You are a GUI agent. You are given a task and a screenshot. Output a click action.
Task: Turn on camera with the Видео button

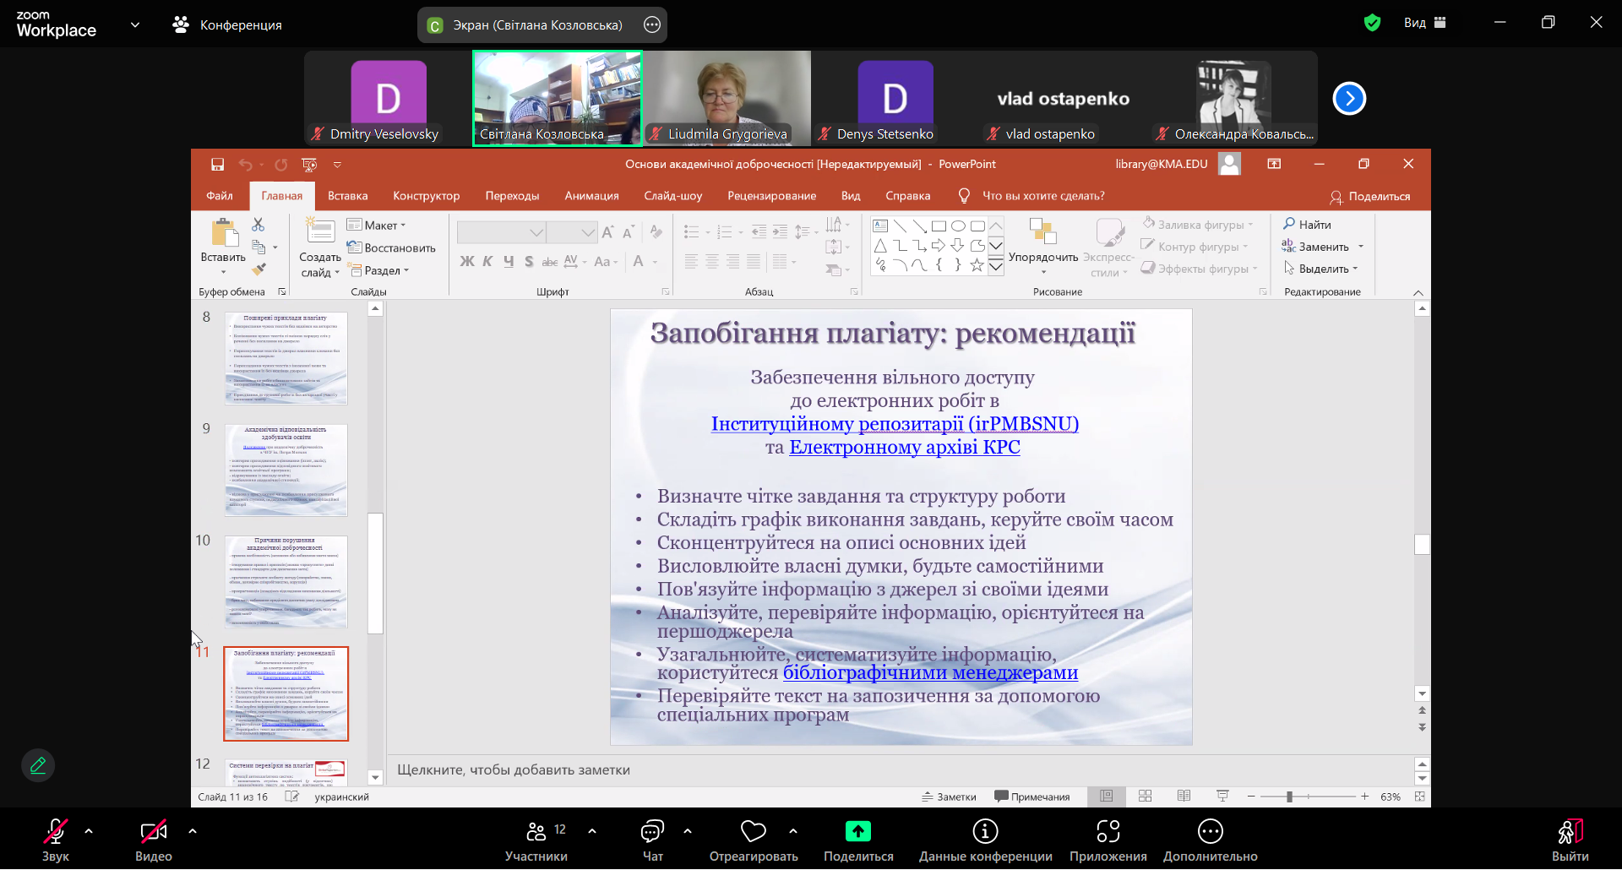point(153,840)
